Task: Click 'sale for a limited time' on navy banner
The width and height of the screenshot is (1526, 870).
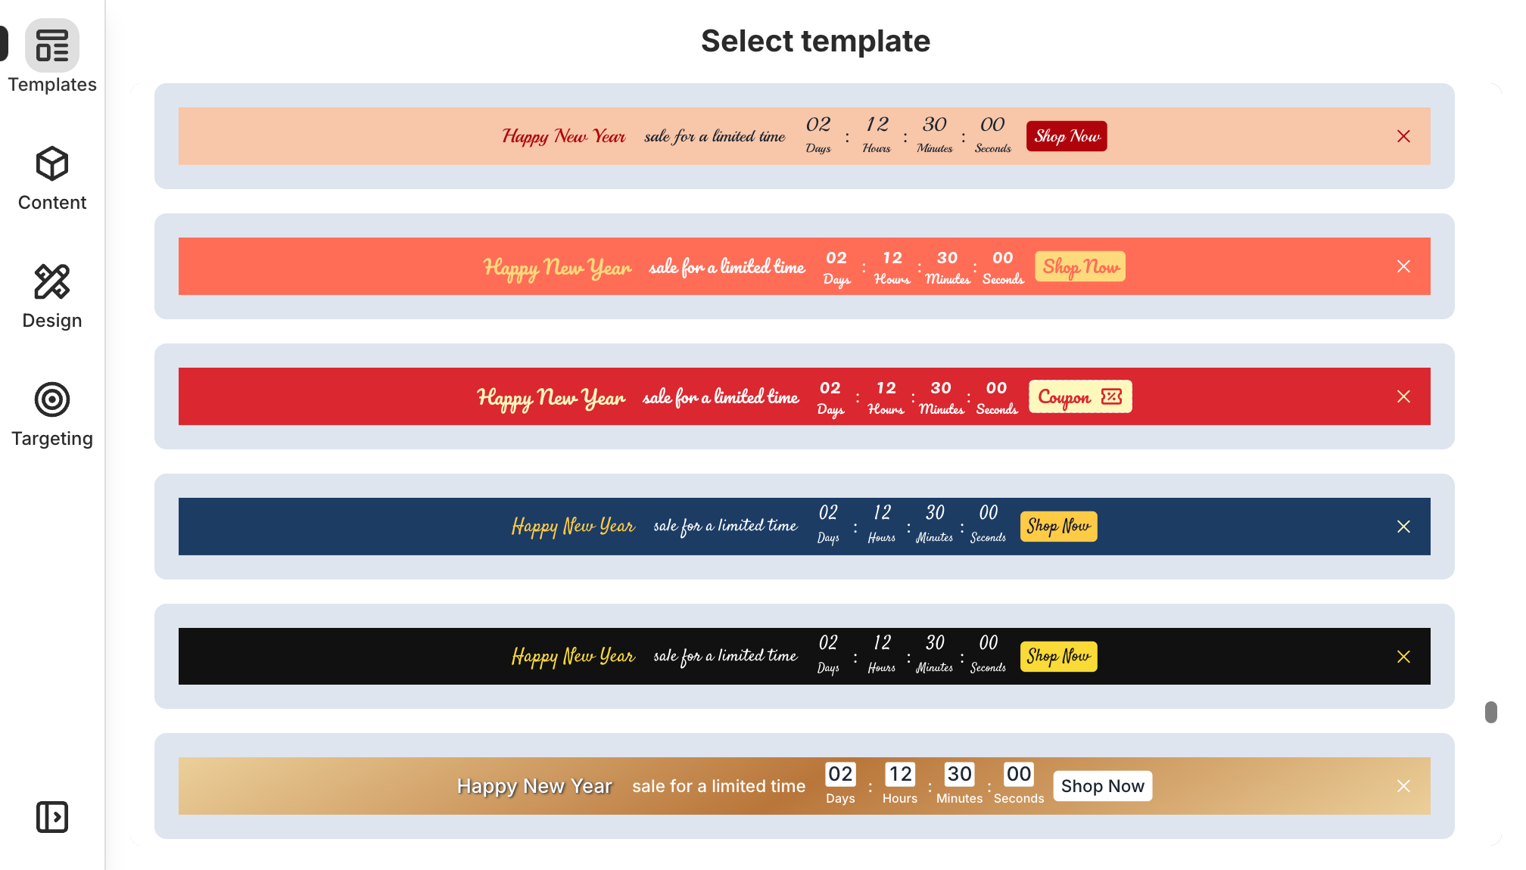Action: click(725, 527)
